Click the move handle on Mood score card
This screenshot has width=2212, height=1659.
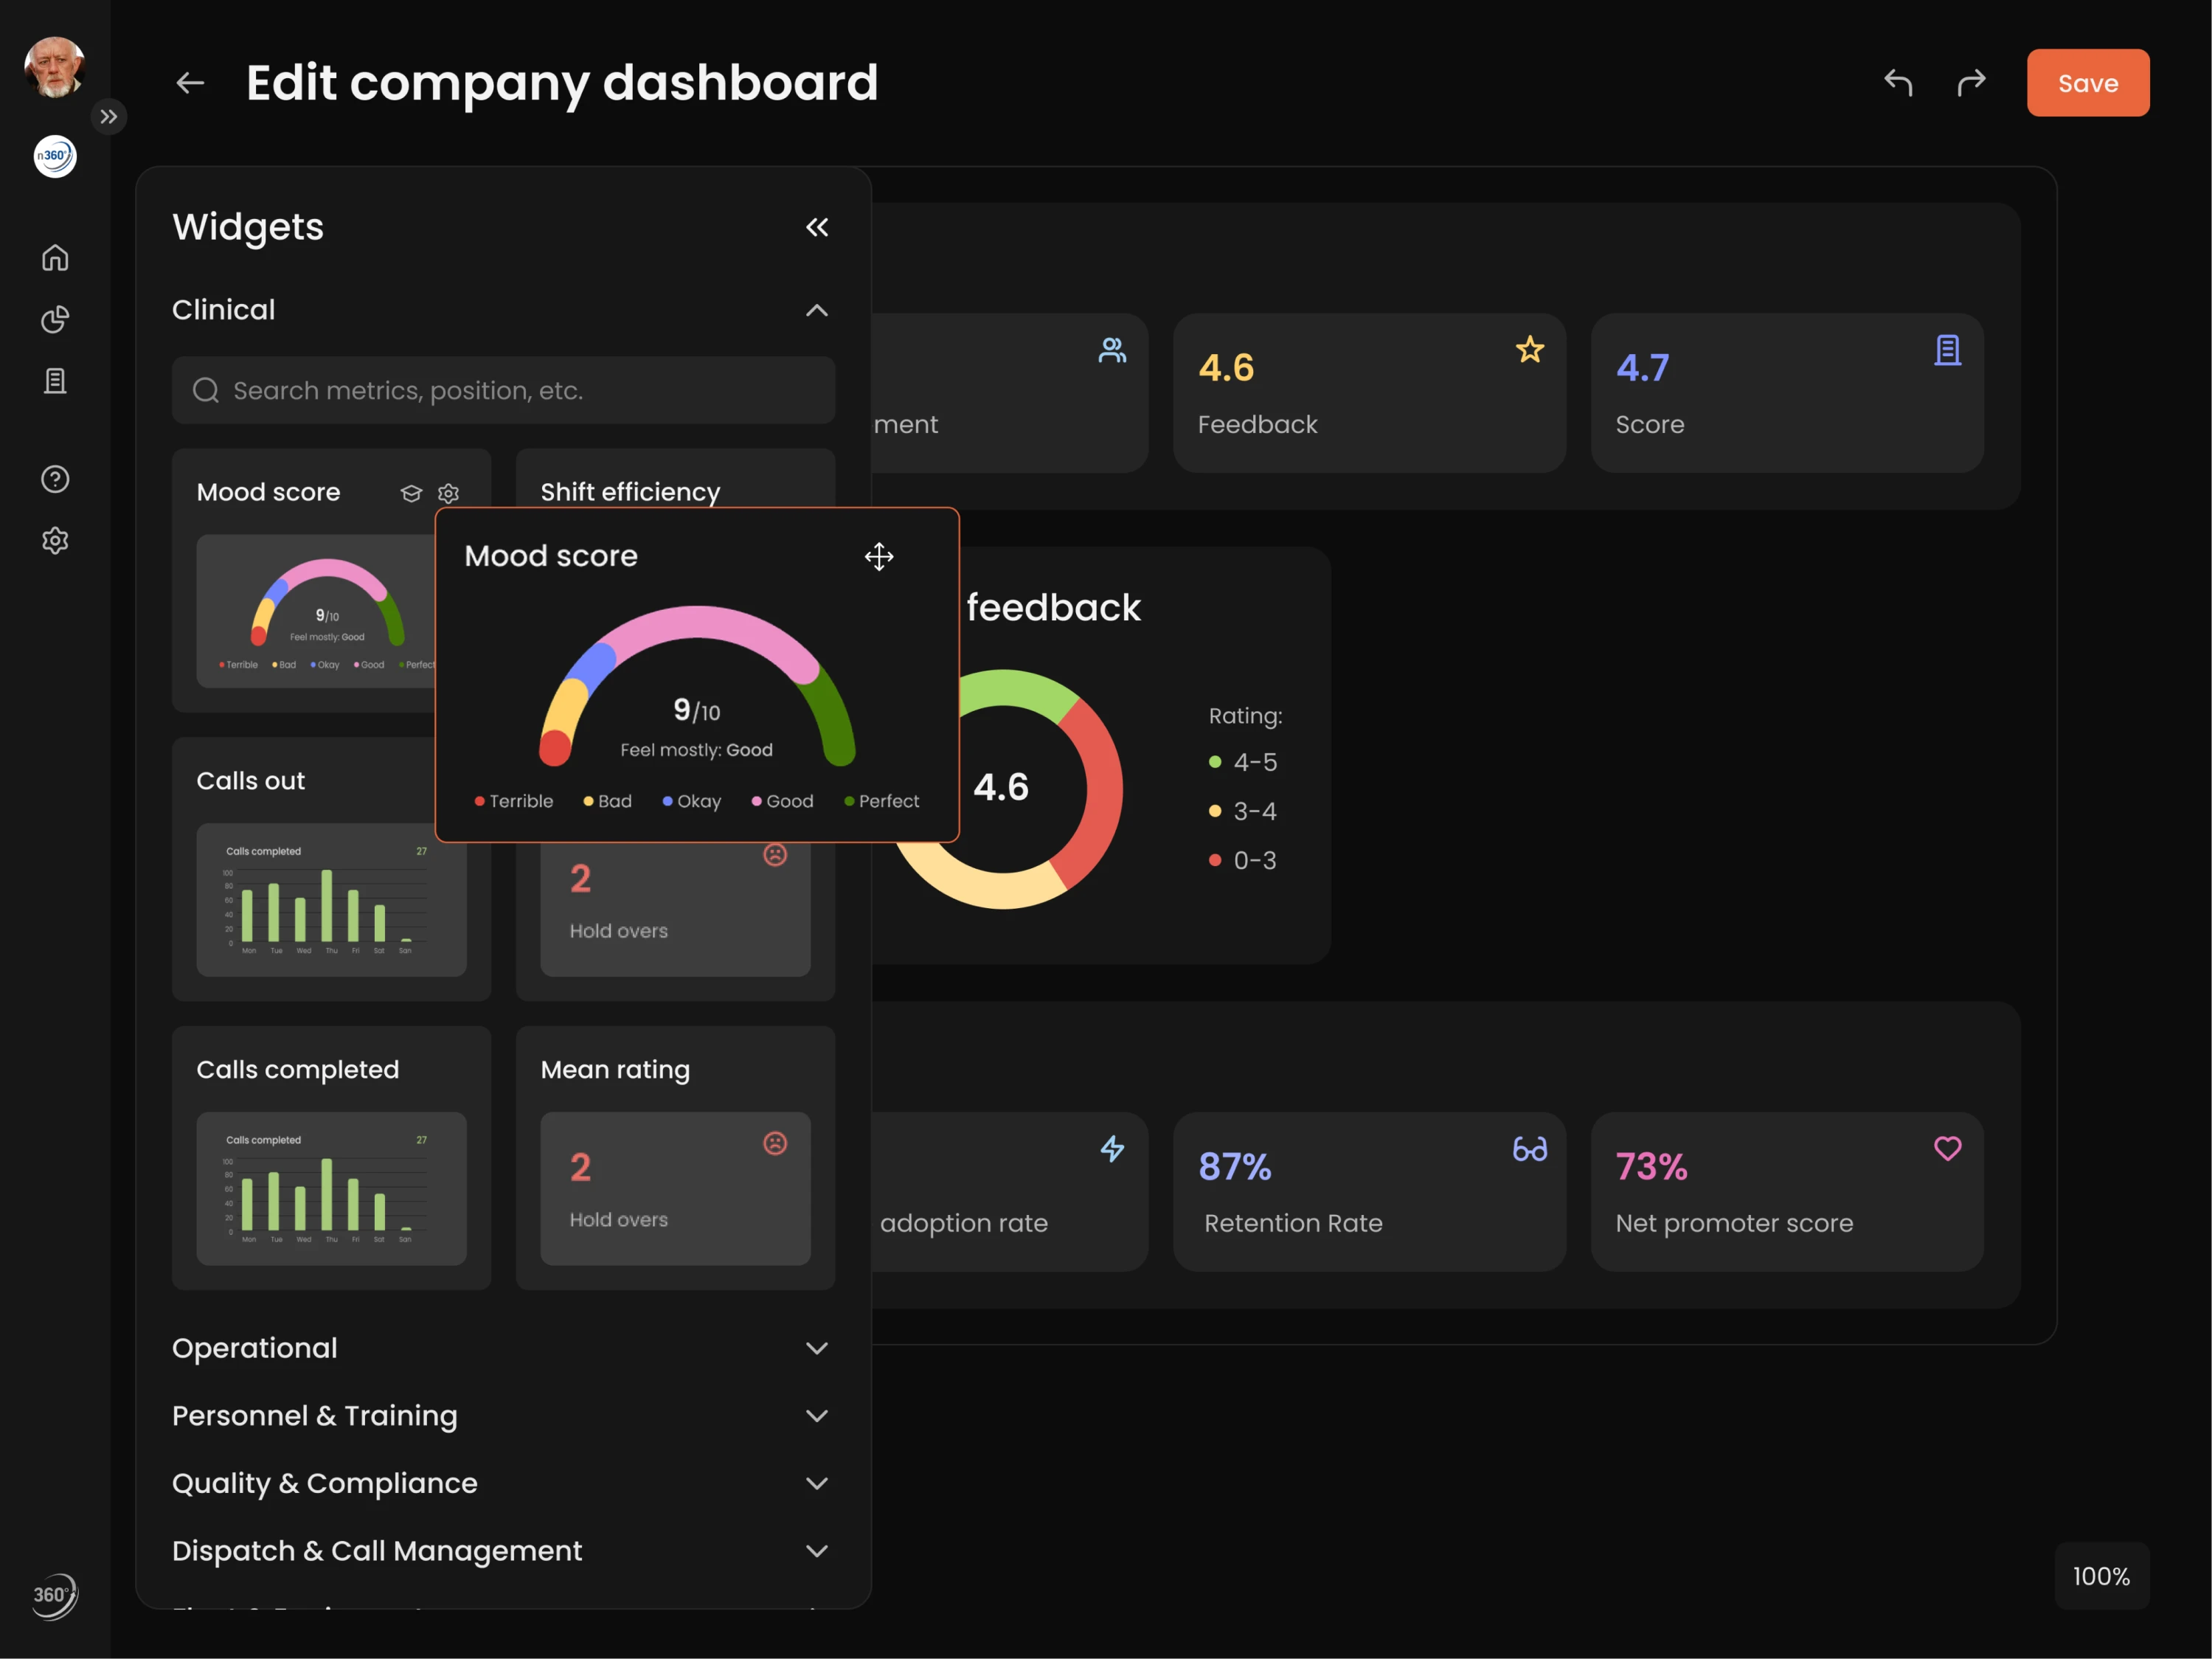pyautogui.click(x=879, y=557)
